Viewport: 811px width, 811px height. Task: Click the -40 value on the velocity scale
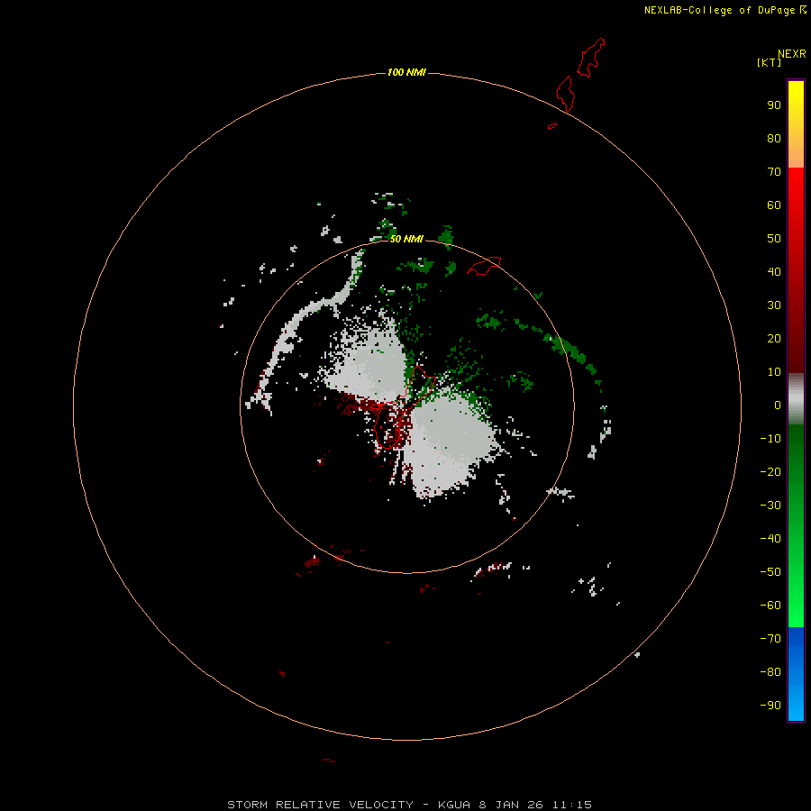pos(770,539)
